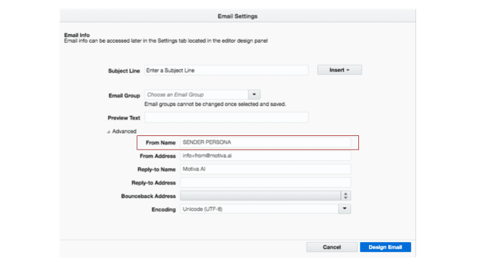Click the Preview Text input box

point(226,117)
